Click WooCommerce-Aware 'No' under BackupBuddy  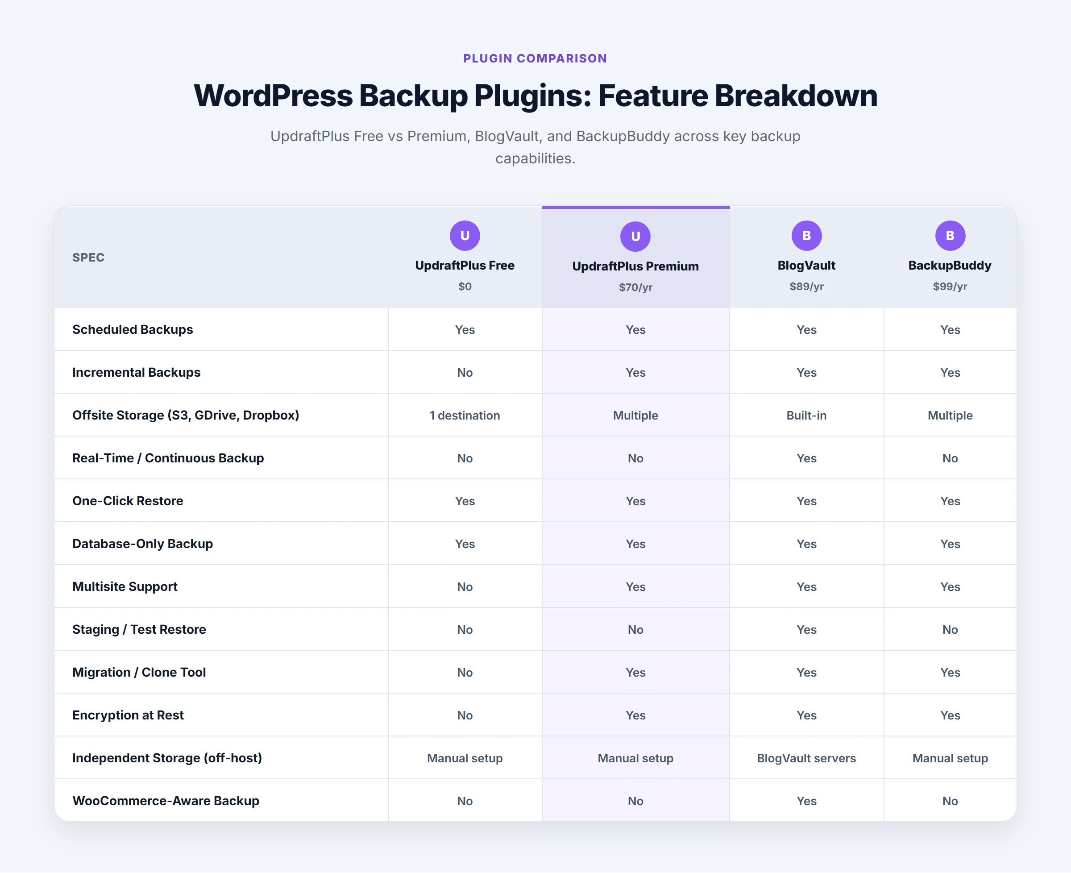[x=950, y=801]
